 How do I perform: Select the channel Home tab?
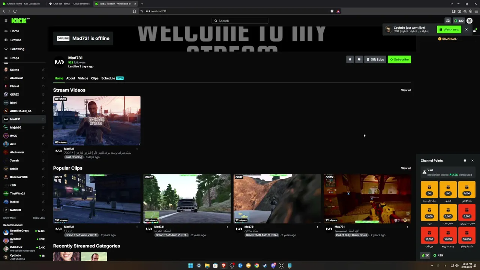(x=59, y=78)
